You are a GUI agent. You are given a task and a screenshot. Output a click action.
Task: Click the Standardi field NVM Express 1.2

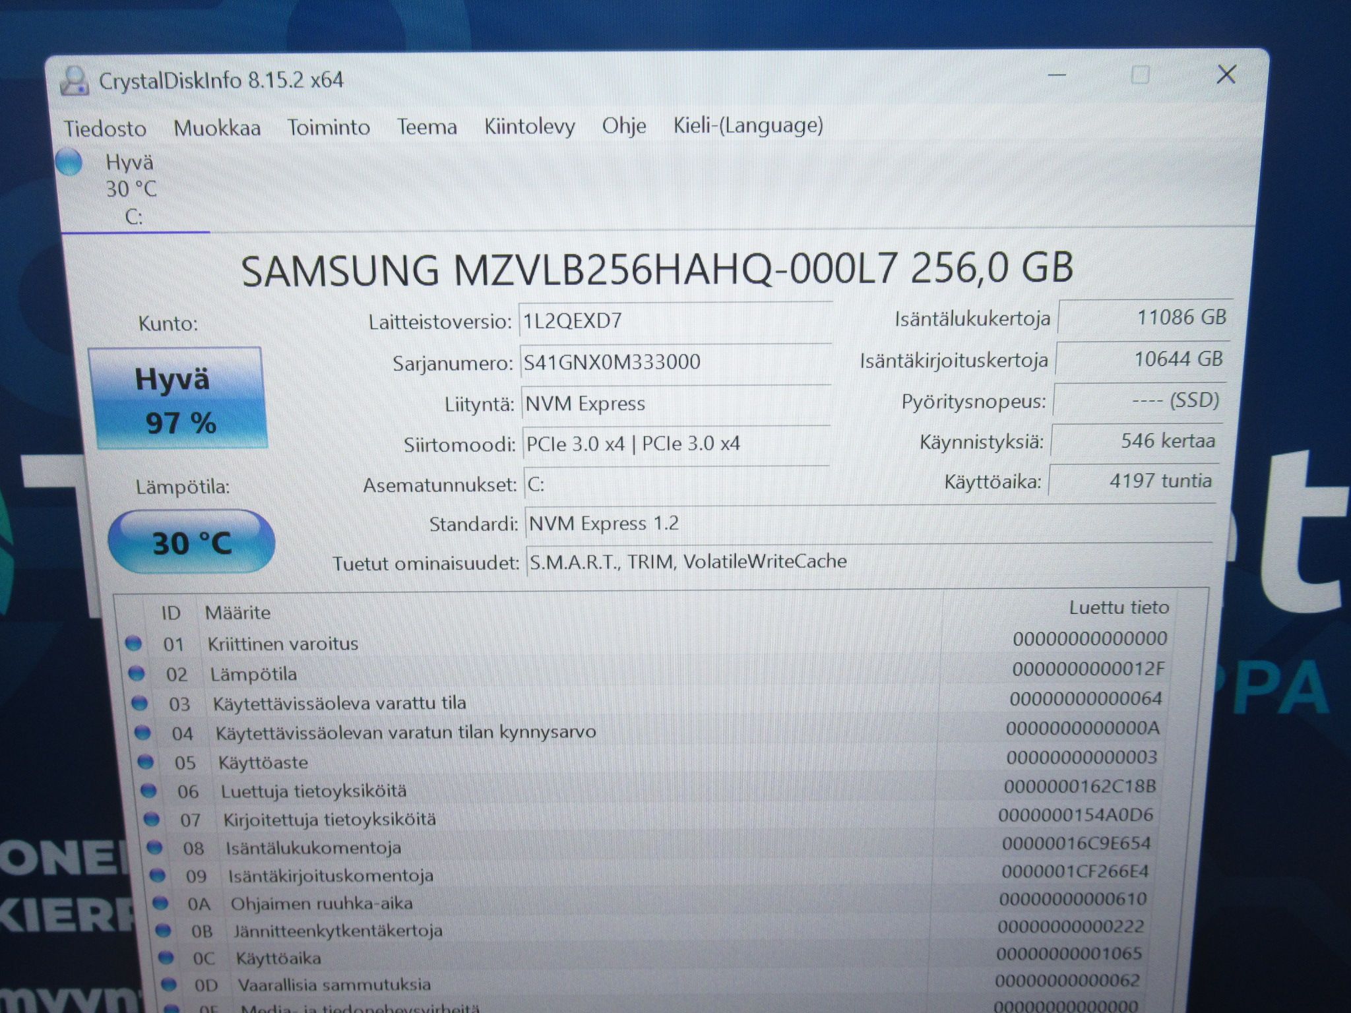pos(871,523)
